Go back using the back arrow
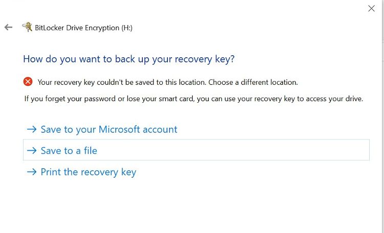Screen dimensions: 384x233 click(x=8, y=28)
